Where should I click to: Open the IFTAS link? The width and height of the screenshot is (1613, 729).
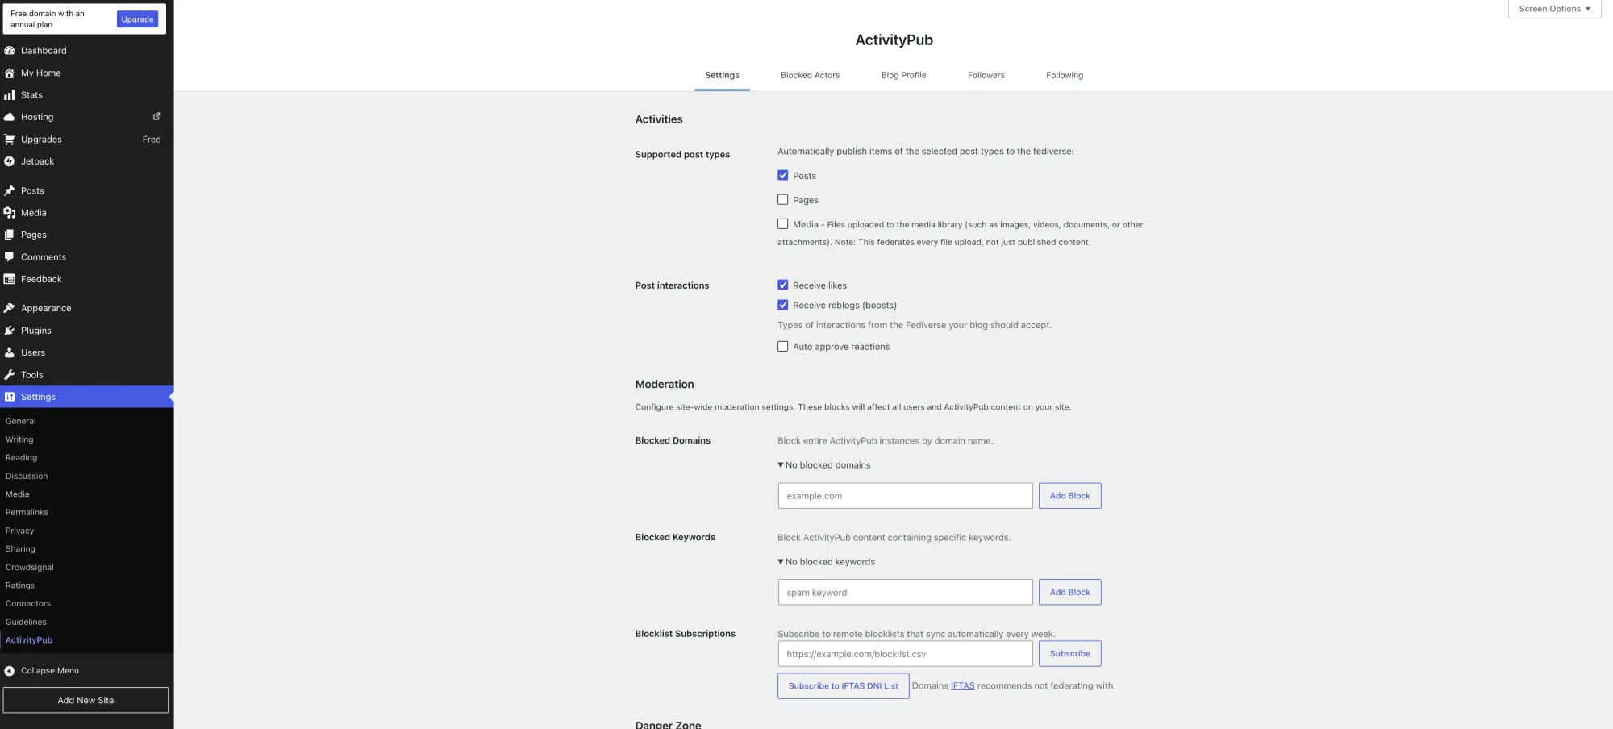962,686
